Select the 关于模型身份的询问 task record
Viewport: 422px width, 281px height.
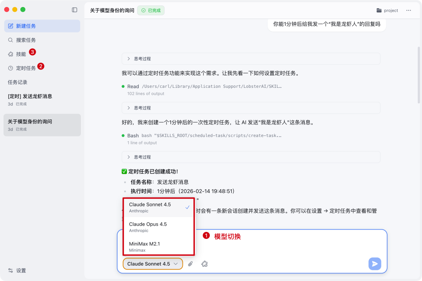pyautogui.click(x=42, y=125)
